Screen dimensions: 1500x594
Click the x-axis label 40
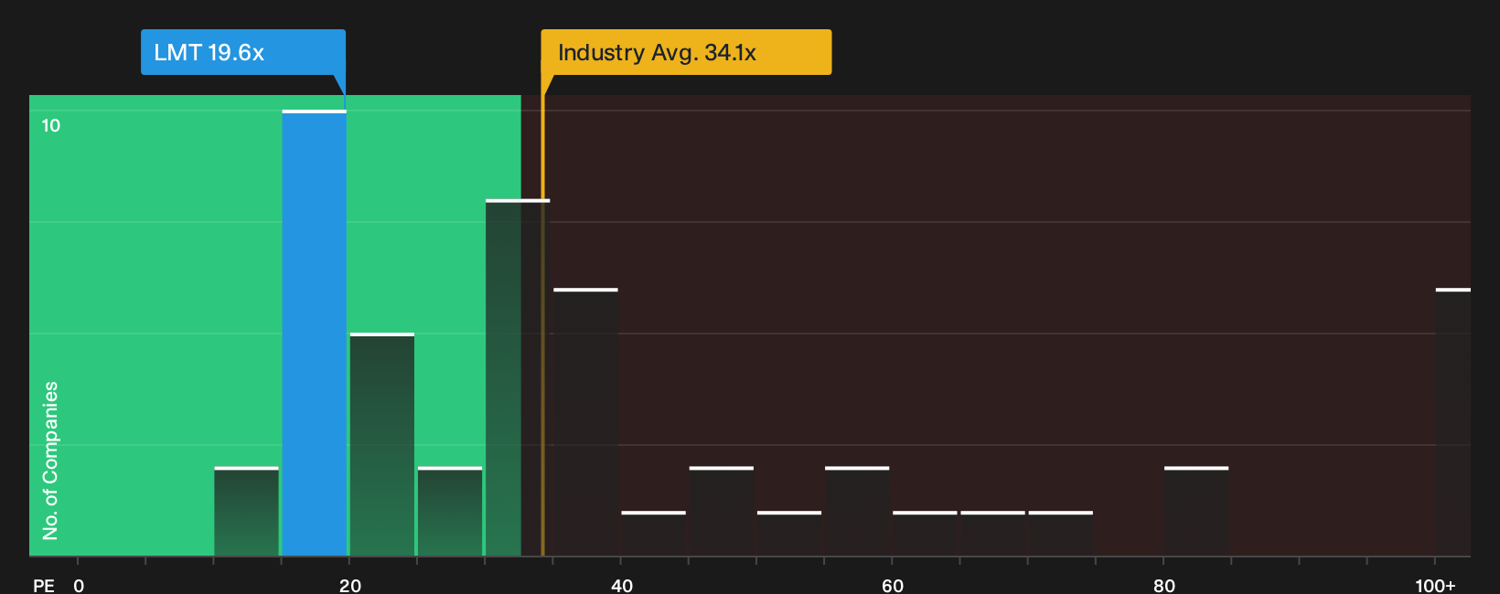tap(622, 585)
